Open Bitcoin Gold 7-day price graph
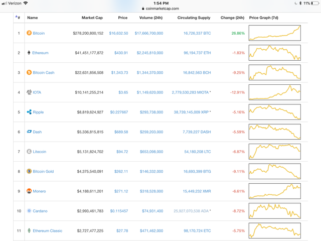This screenshot has height=241, width=321. (x=275, y=171)
